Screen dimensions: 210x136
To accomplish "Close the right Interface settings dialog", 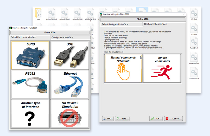I will pyautogui.click(x=184, y=14).
